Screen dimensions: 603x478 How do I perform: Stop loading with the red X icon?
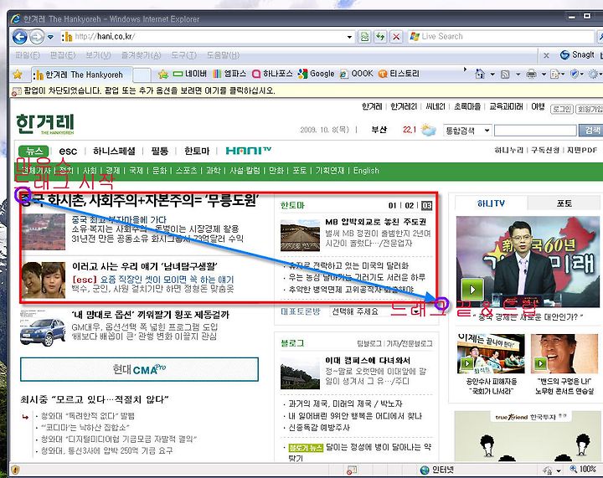396,37
